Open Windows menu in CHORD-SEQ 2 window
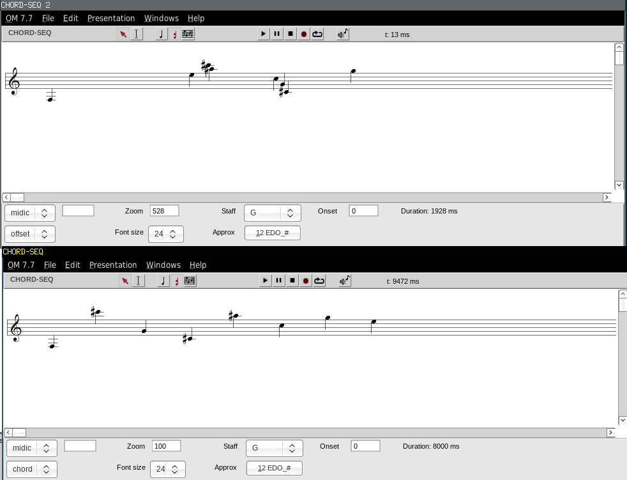Viewport: 627px width, 480px height. (162, 19)
